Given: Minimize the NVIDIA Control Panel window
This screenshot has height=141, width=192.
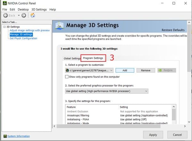Looking at the screenshot, I should (x=162, y=3).
